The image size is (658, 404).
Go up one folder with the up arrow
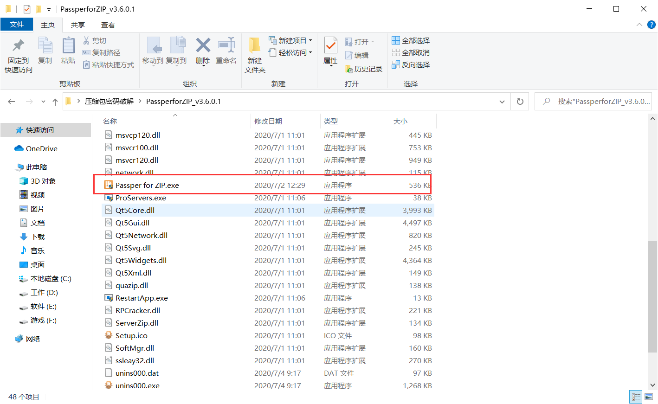pyautogui.click(x=55, y=102)
